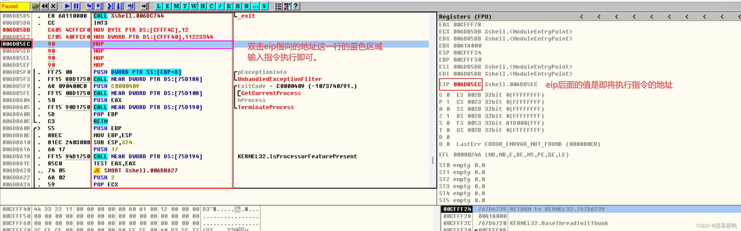Select PUSH C0000409 instruction
The width and height of the screenshot is (741, 231).
116,86
